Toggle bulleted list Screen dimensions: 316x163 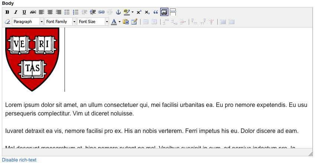pos(67,12)
